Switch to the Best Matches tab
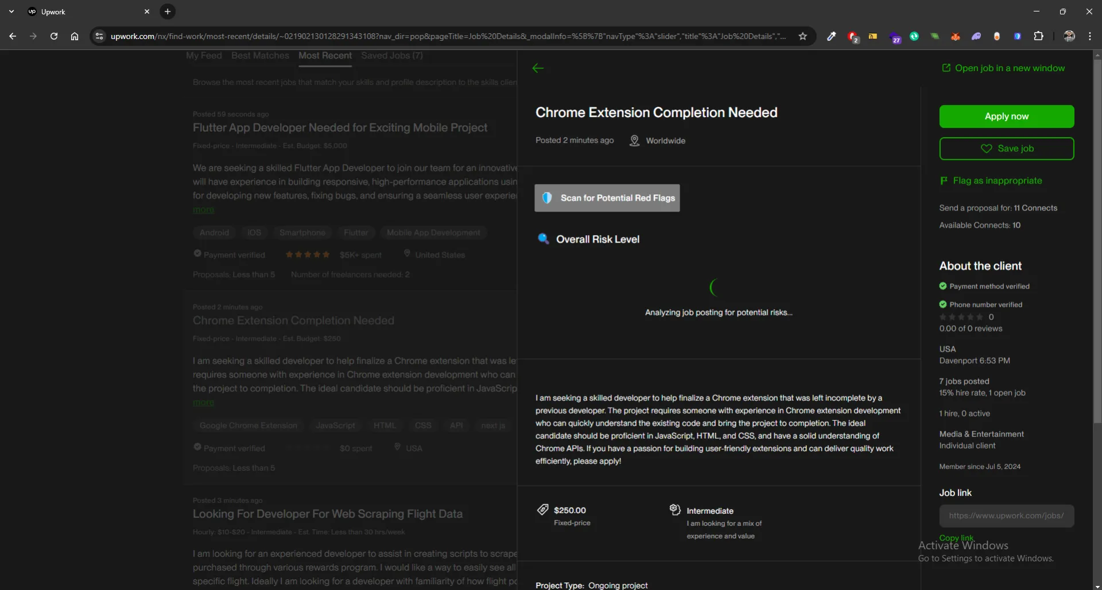1102x590 pixels. pyautogui.click(x=260, y=56)
